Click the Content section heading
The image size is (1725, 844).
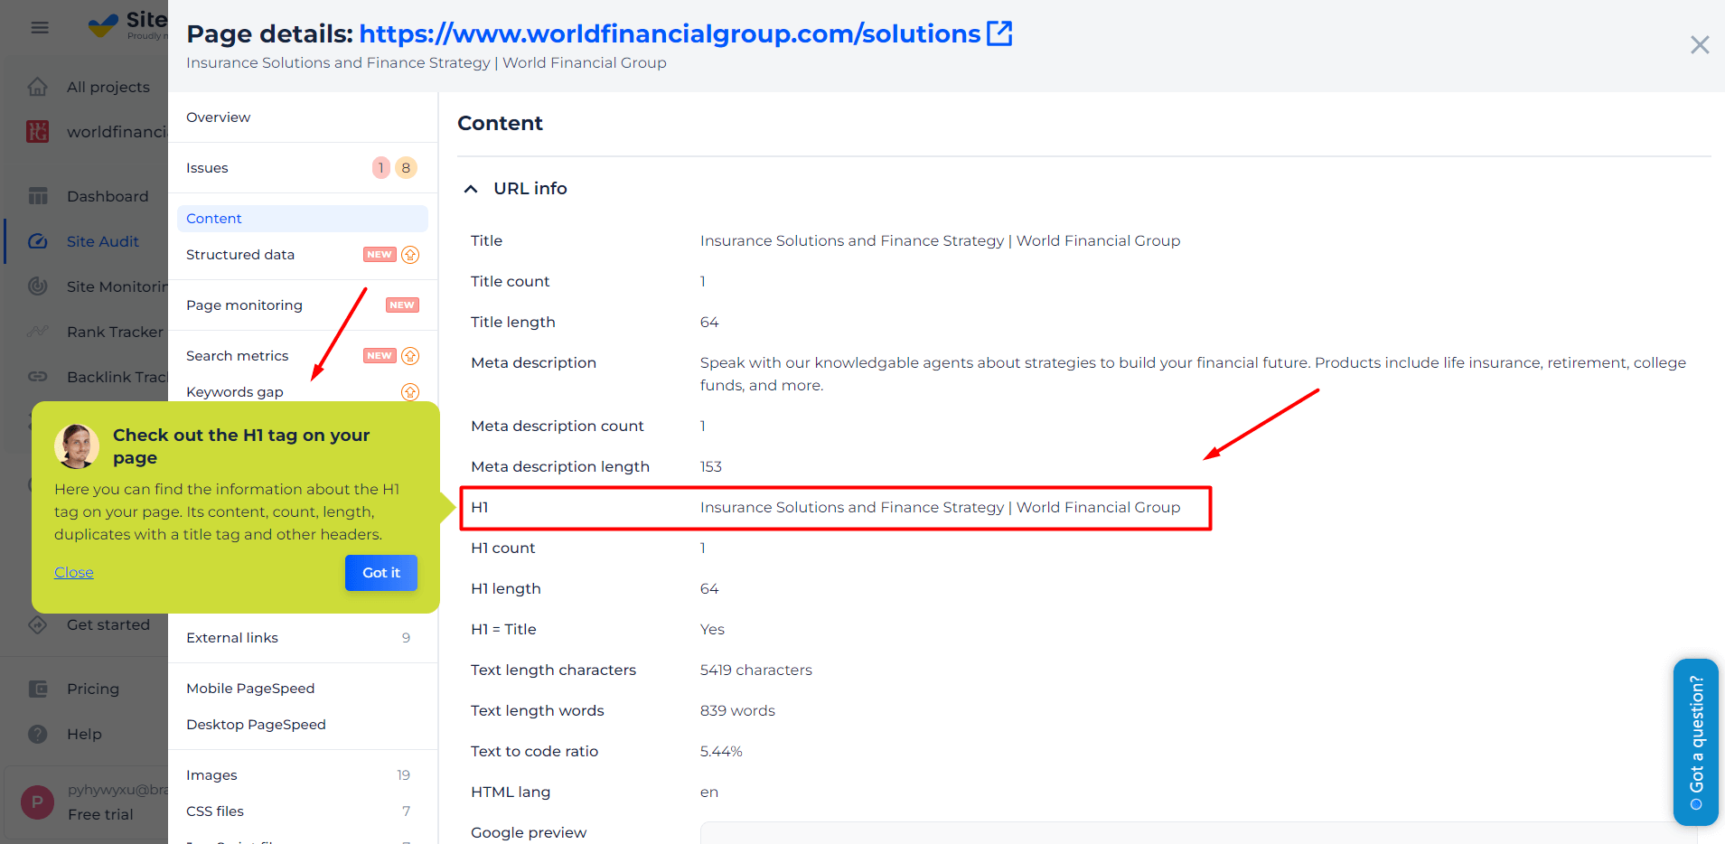[500, 123]
